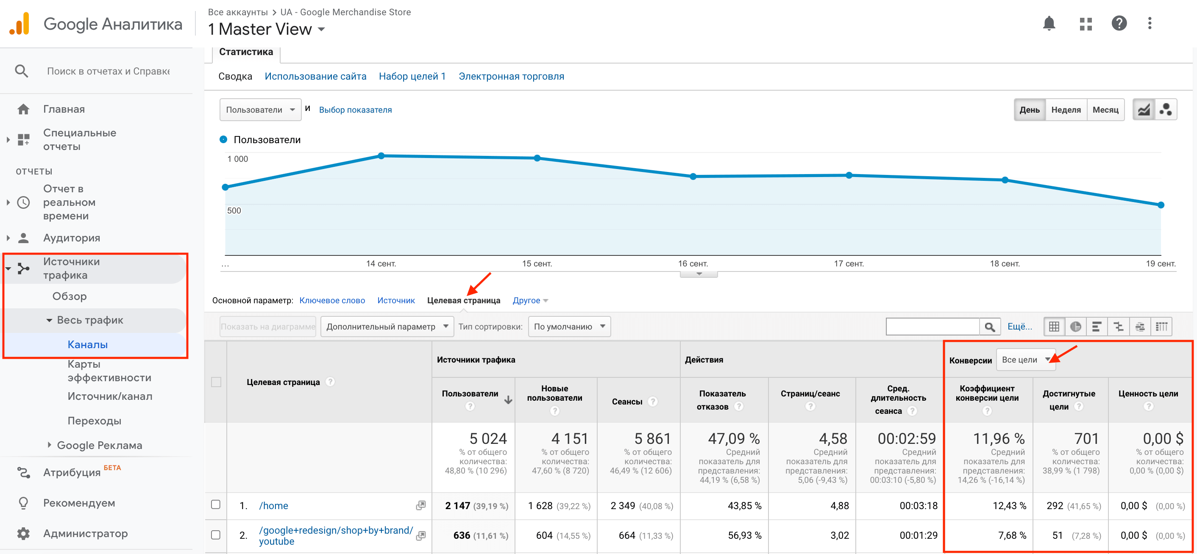The image size is (1197, 554).
Task: Tick the checkbox for the youtube row
Action: pos(216,535)
